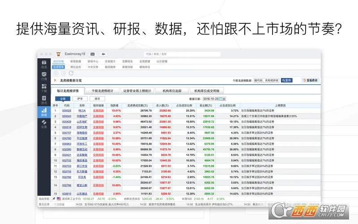Click the 查询 search button

click(x=286, y=81)
